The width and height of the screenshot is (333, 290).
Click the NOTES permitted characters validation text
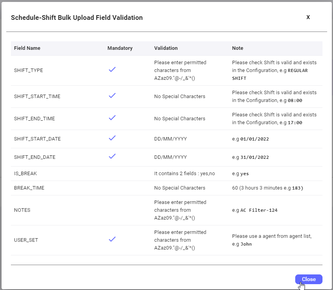coord(180,210)
